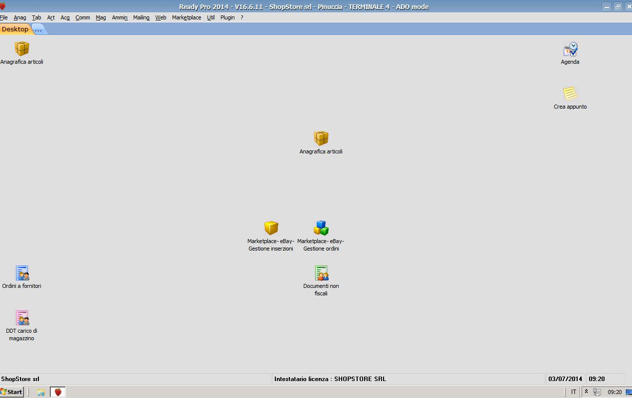Open the File menu

(3, 17)
